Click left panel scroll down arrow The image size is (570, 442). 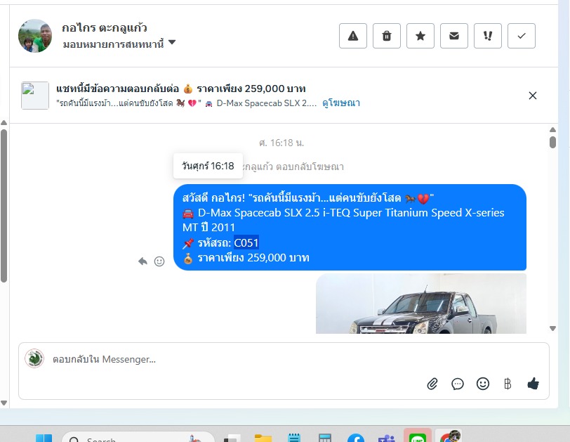click(x=4, y=403)
